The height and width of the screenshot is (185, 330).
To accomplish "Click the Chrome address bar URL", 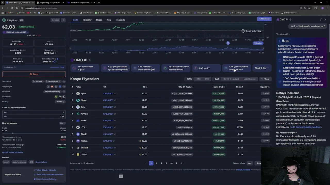I will [41, 8].
